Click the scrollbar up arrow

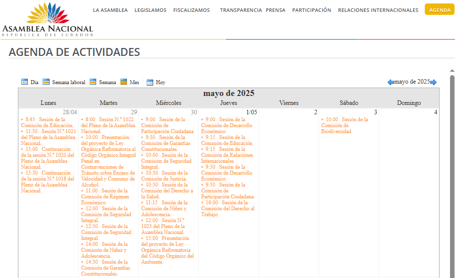click(452, 70)
